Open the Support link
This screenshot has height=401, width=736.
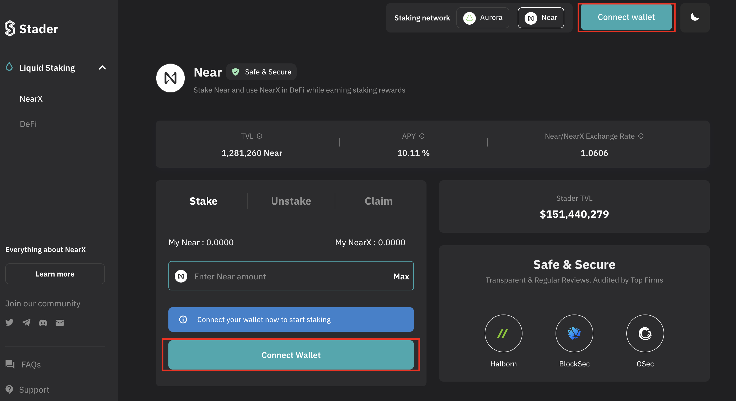click(34, 389)
